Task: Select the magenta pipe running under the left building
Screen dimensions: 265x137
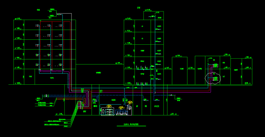Action: [x=54, y=71]
